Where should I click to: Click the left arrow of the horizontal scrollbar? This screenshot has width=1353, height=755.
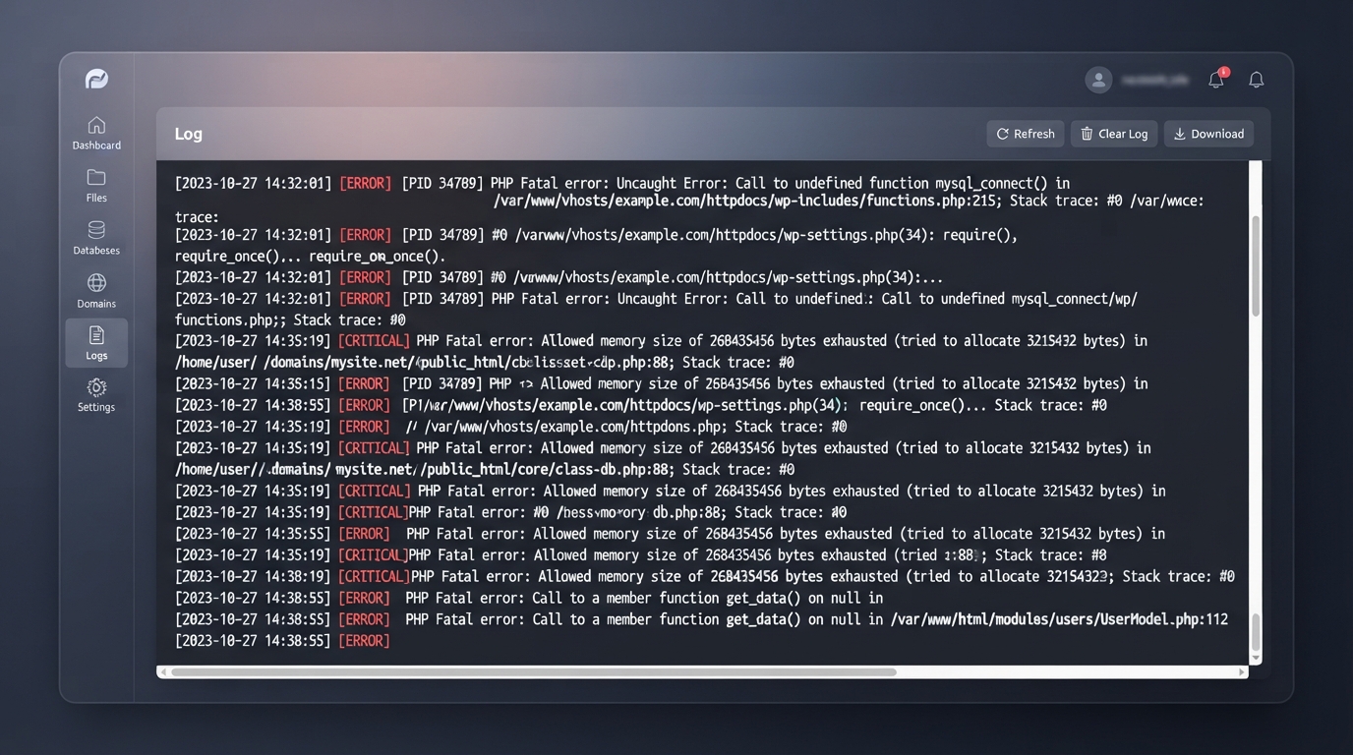coord(162,672)
